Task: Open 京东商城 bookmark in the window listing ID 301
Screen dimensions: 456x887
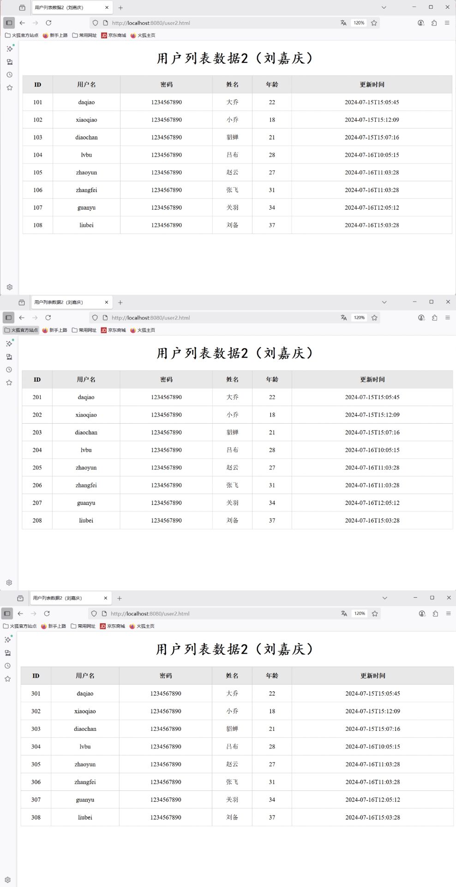Action: (113, 626)
